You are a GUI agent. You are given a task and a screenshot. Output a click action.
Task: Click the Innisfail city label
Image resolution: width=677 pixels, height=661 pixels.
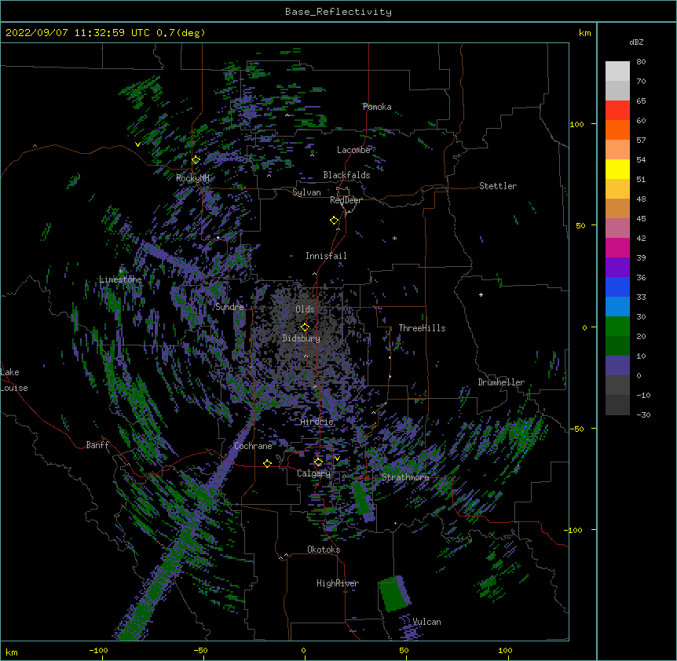326,256
